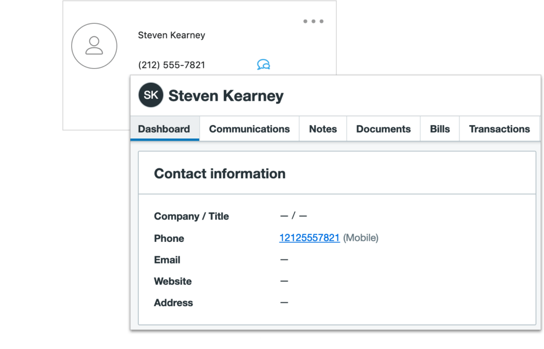Call 12125557821 via the phone link
Viewport: 544px width, 349px height.
[x=309, y=238]
